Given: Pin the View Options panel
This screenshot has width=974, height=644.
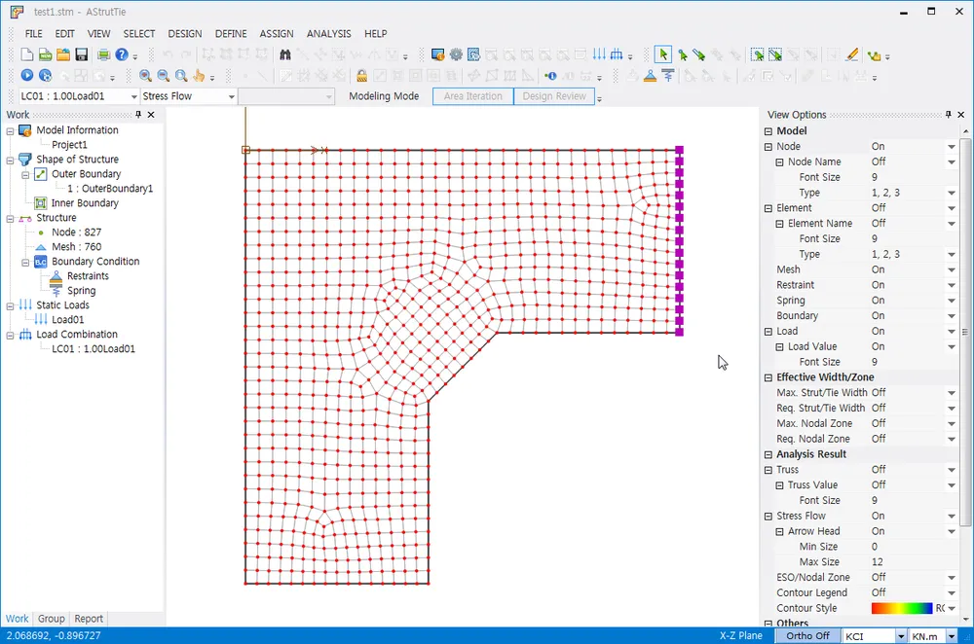Looking at the screenshot, I should coord(948,115).
